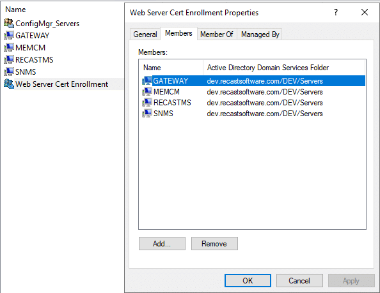Image resolution: width=380 pixels, height=293 pixels.
Task: Click the MEMCM computer icon in left list
Action: coord(9,47)
